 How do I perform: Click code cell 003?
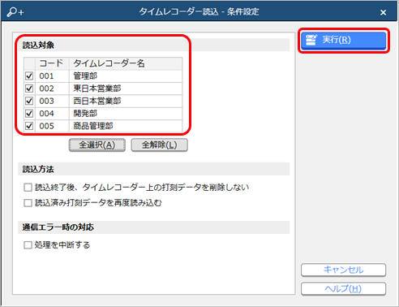(x=52, y=101)
